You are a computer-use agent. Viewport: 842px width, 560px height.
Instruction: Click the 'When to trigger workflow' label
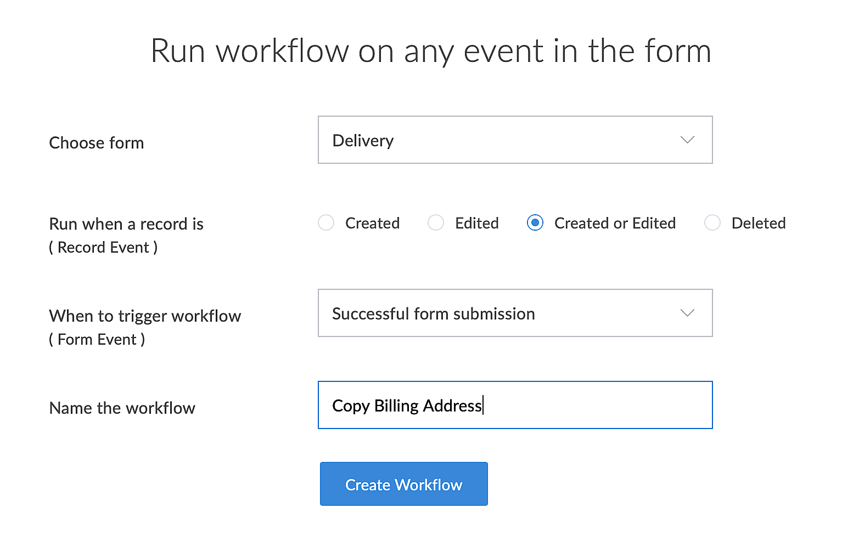click(145, 316)
